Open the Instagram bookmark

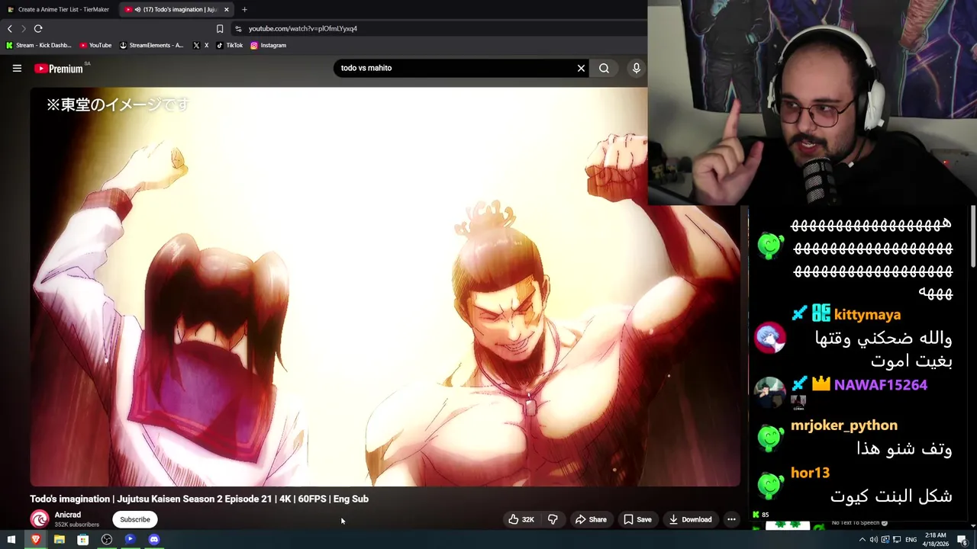[268, 45]
